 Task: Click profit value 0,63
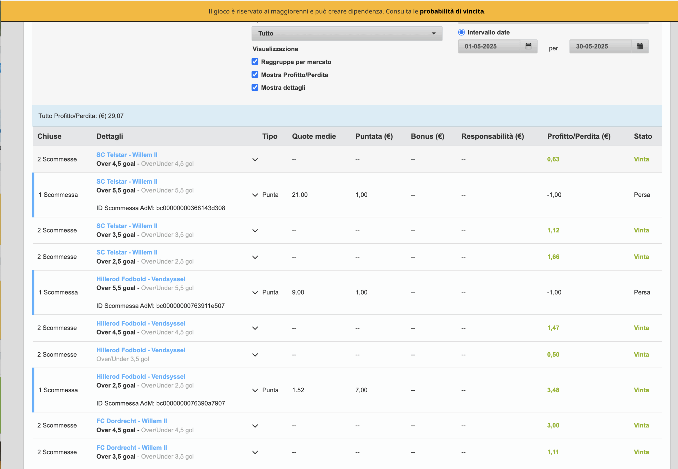(x=553, y=159)
